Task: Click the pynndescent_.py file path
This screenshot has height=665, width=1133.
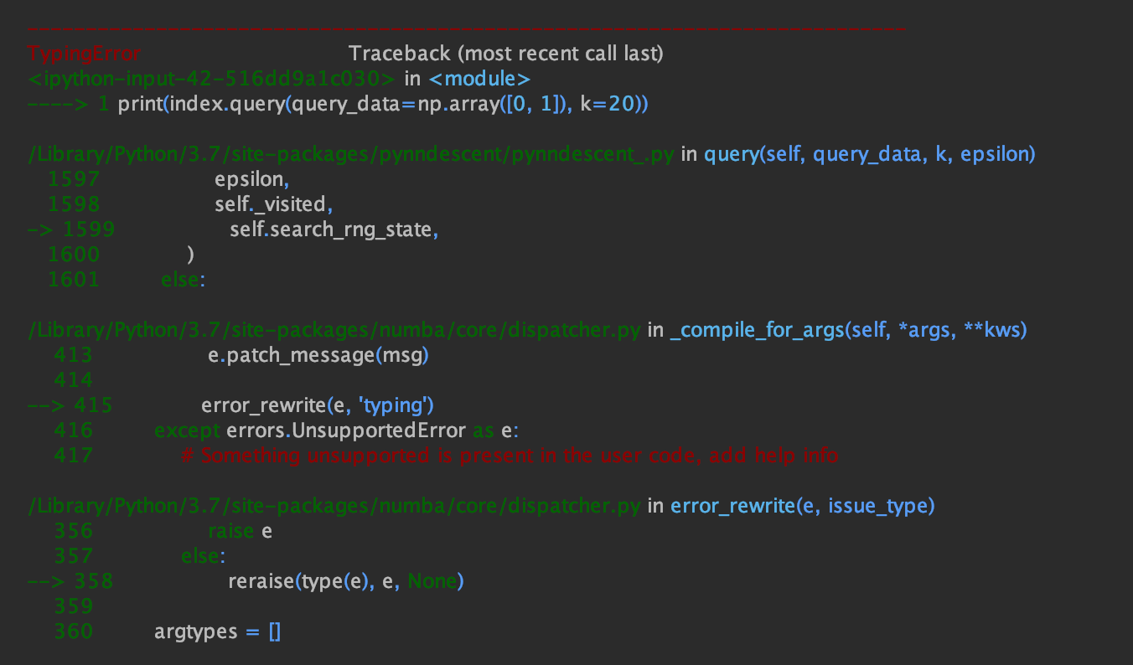Action: pyautogui.click(x=352, y=155)
